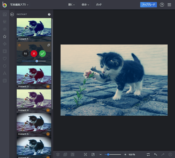
Task: Open the 写真編集アプリ dropdown
Action: (19, 5)
